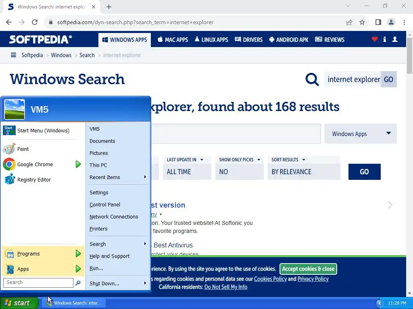
Task: Click the info icon in Softpedia header
Action: 384,39
